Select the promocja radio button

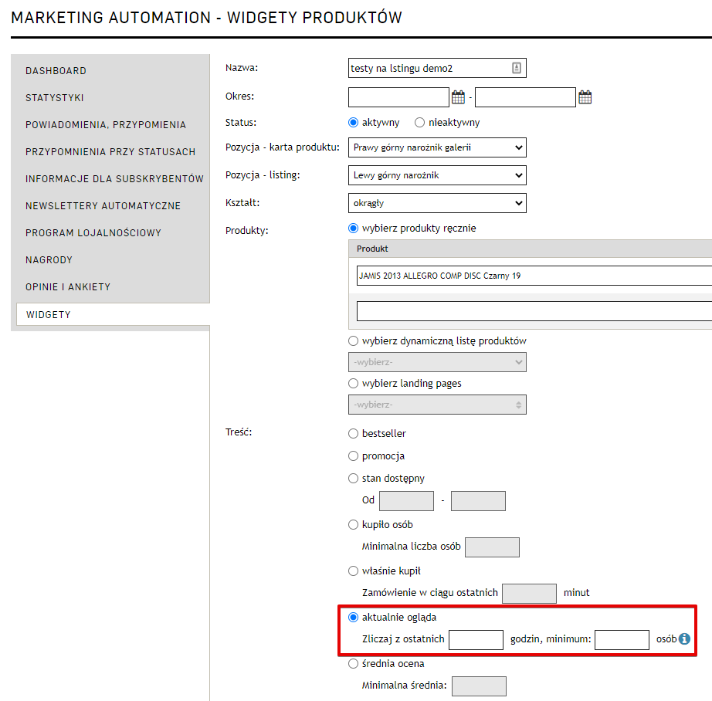pyautogui.click(x=354, y=456)
